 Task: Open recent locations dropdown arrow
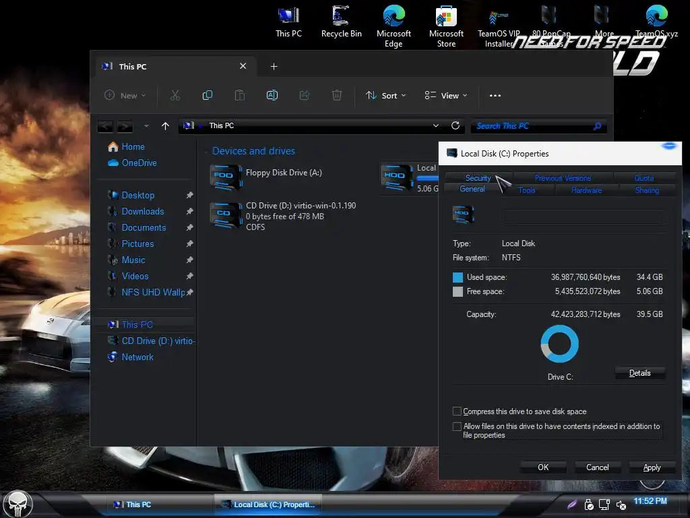146,126
